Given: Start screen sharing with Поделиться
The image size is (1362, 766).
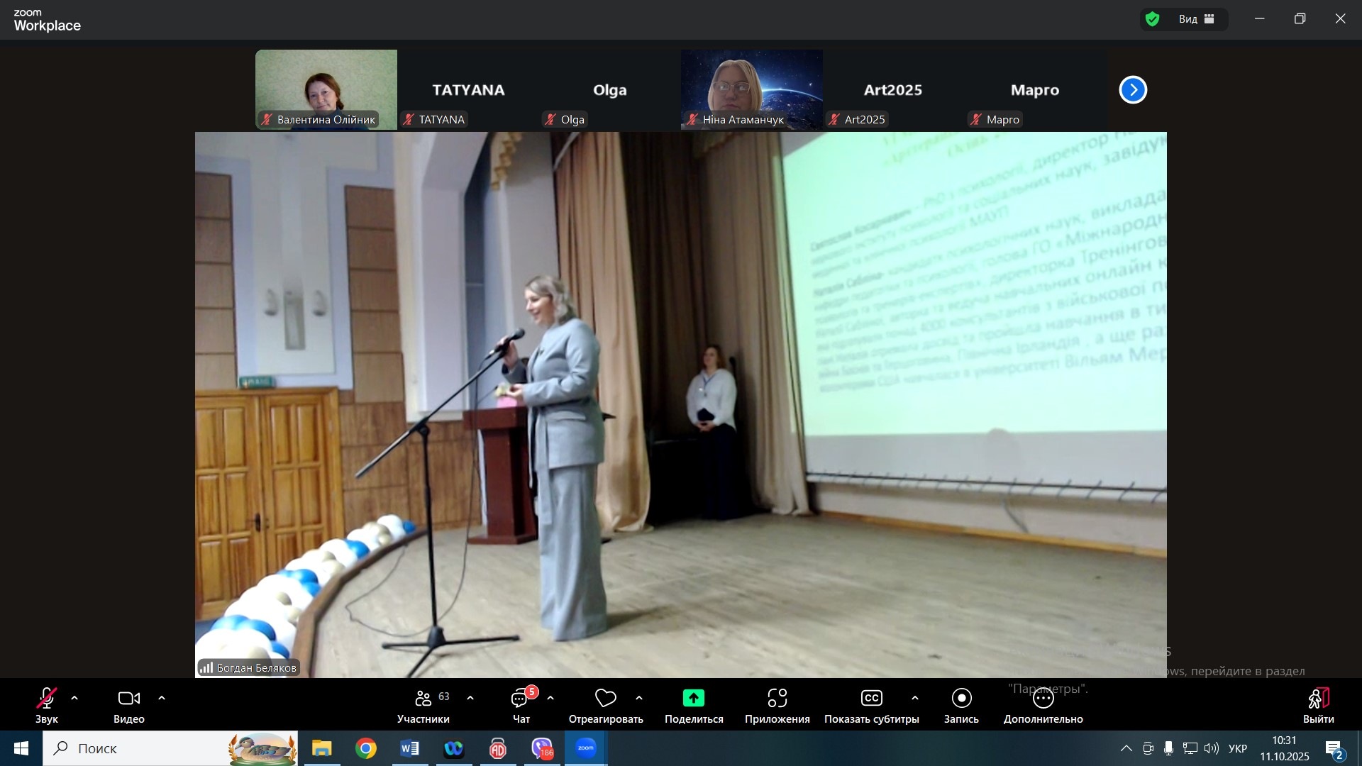Looking at the screenshot, I should click(693, 705).
